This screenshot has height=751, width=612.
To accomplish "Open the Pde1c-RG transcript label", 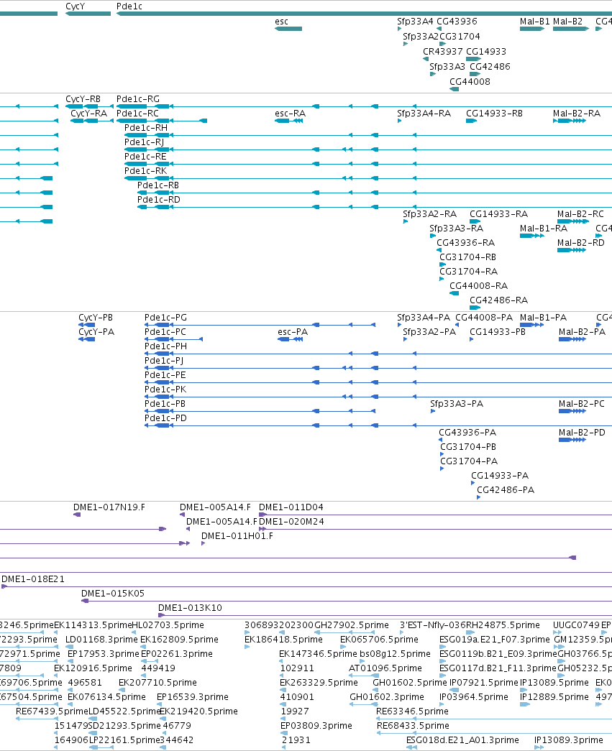I will pyautogui.click(x=138, y=98).
